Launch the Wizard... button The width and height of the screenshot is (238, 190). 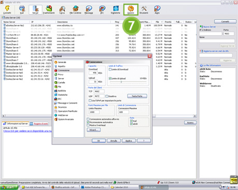coord(94,130)
